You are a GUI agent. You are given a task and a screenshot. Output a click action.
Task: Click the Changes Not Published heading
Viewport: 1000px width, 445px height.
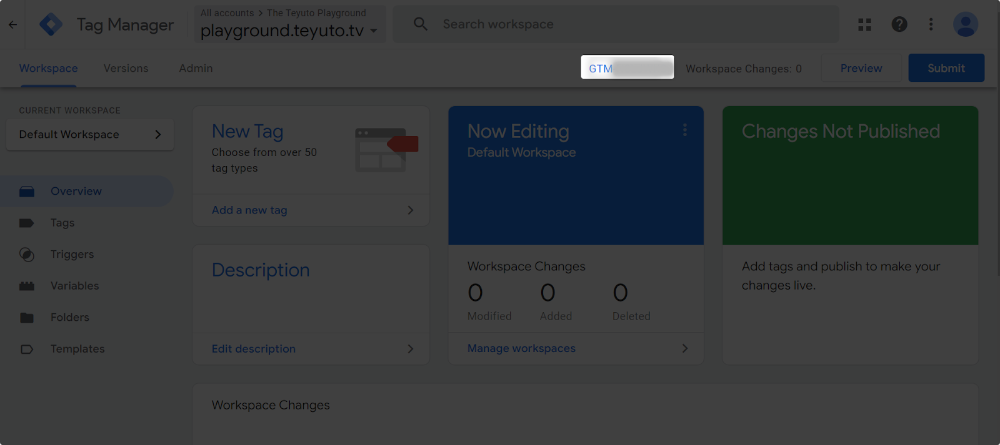[841, 132]
